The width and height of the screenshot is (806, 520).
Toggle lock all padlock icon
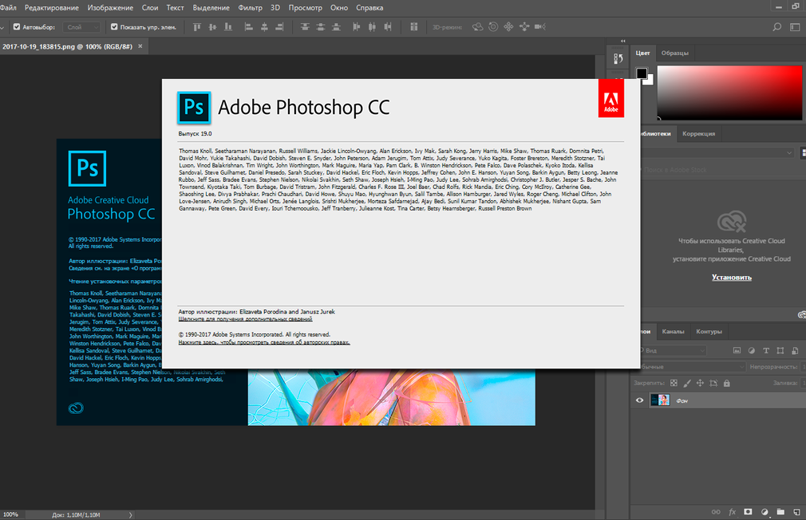[727, 383]
